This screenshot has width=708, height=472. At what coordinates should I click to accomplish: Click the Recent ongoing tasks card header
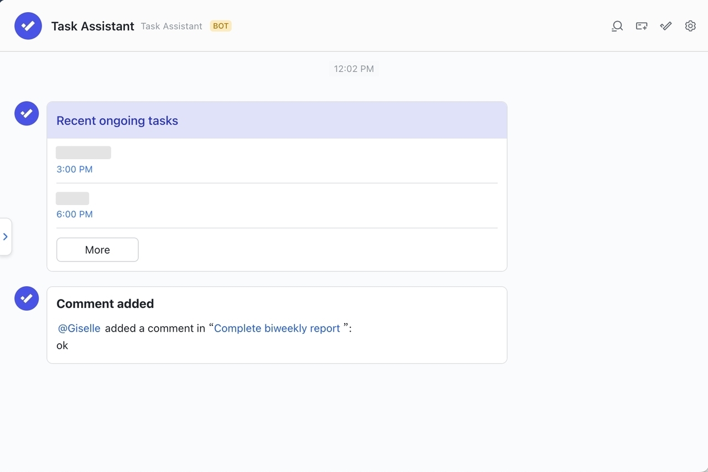pos(117,120)
